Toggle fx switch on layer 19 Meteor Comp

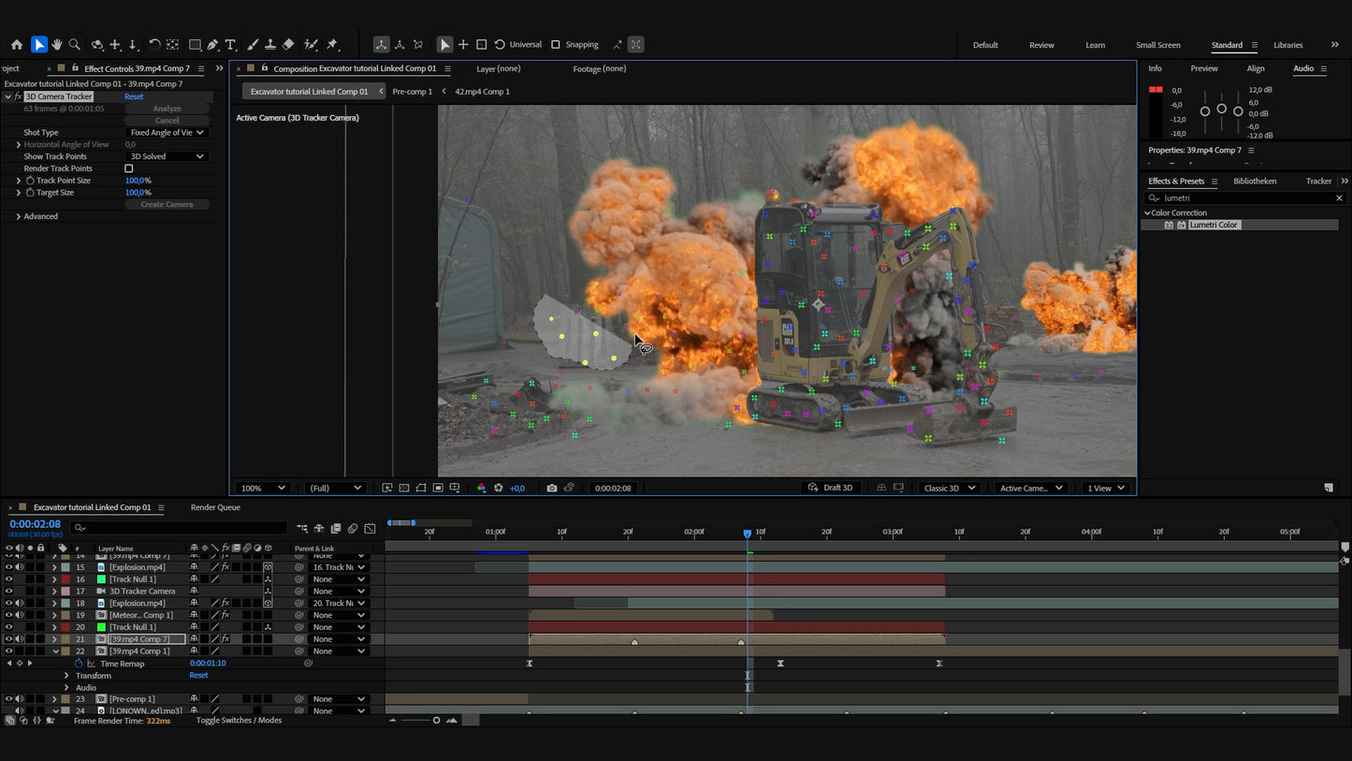point(225,615)
